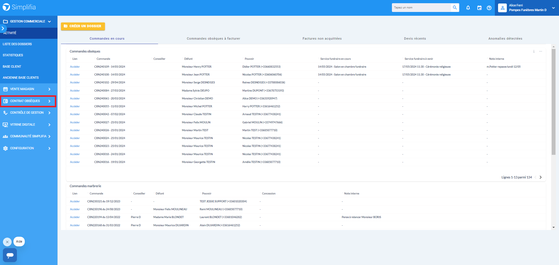The image size is (559, 265).
Task: Click Alice Ferri user name
Action: click(x=516, y=5)
